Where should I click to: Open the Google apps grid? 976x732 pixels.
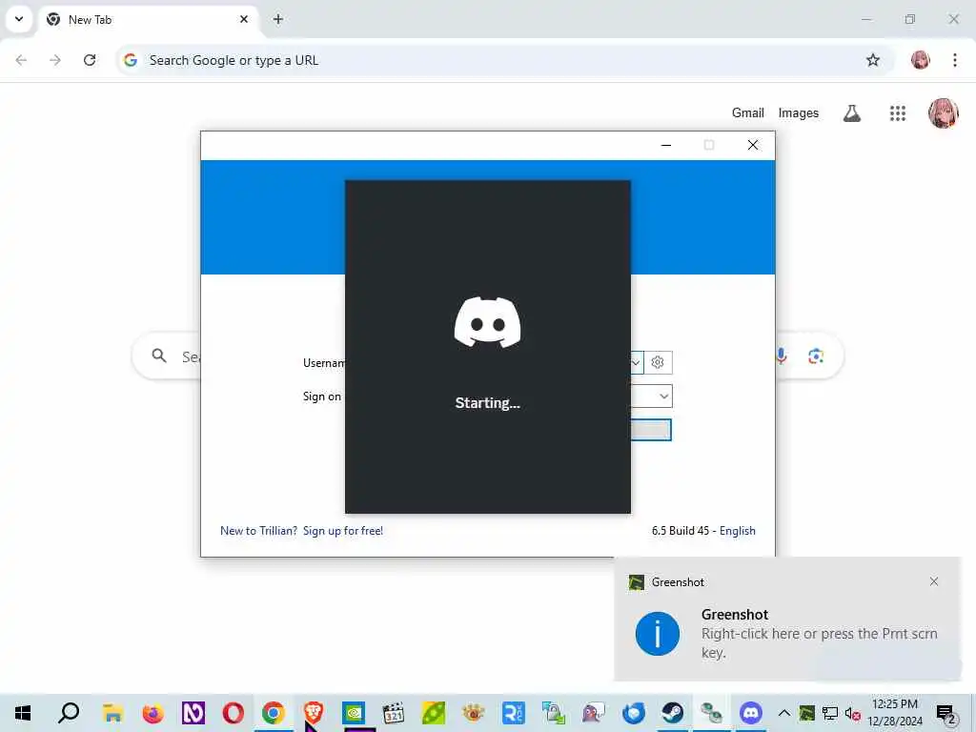click(898, 113)
